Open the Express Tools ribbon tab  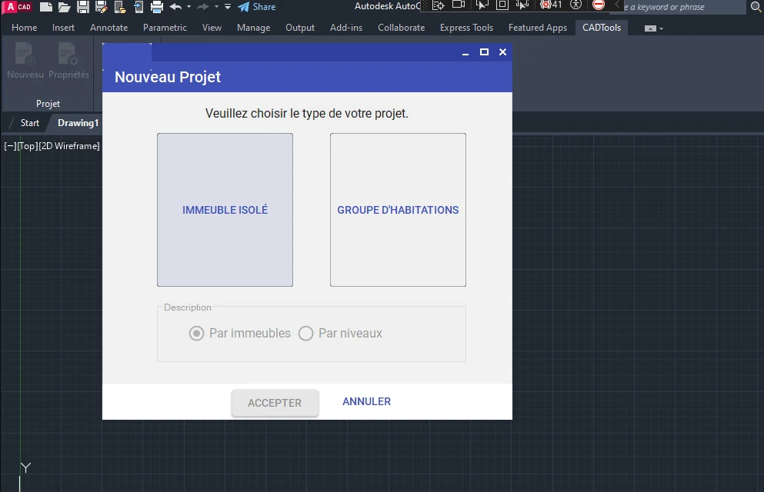pyautogui.click(x=466, y=28)
